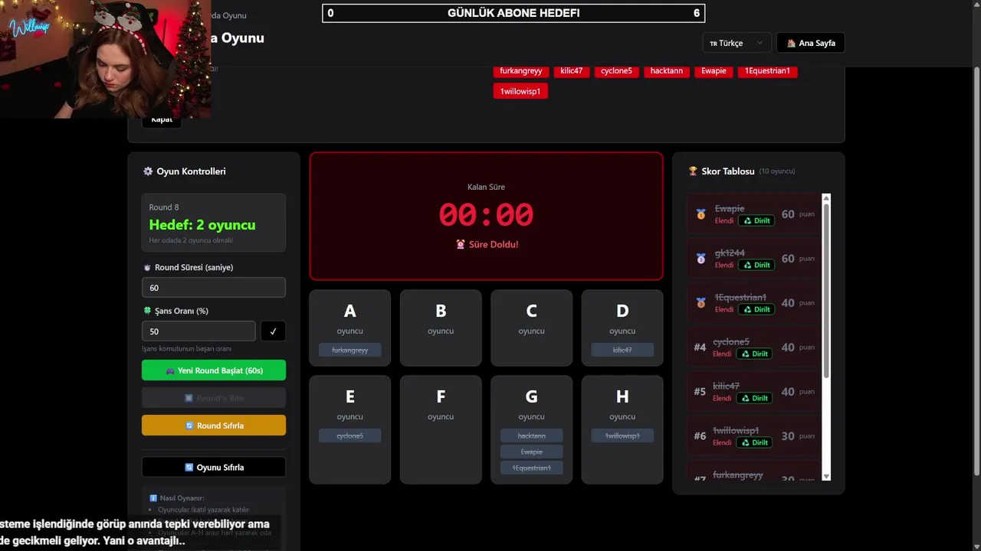Image resolution: width=981 pixels, height=551 pixels.
Task: Click the Kapat close button
Action: point(162,119)
